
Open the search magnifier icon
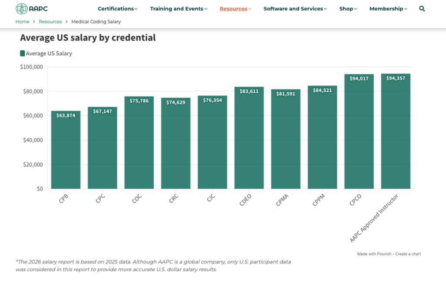click(x=422, y=8)
